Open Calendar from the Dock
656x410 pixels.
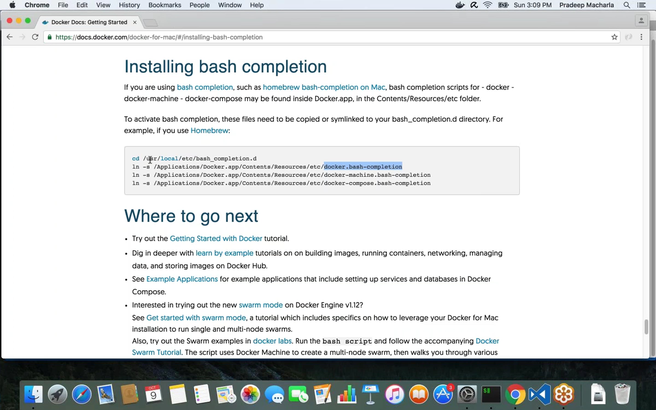pos(153,394)
